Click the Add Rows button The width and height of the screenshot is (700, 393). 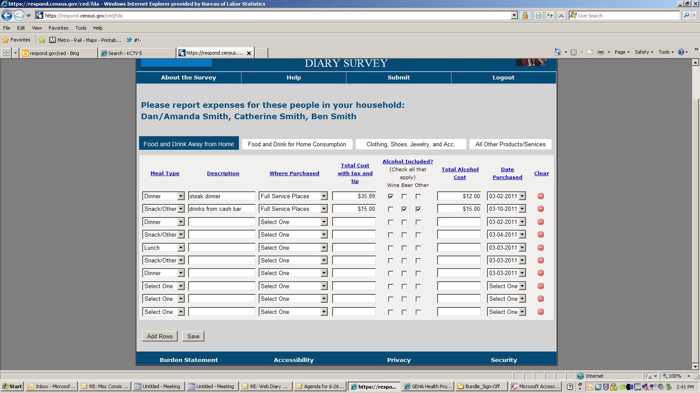coord(160,336)
